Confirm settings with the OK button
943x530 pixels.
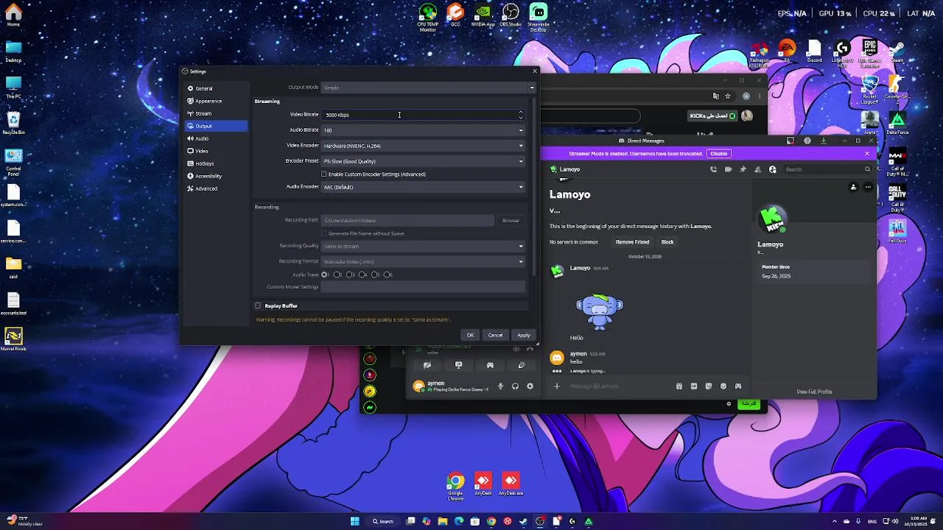(x=470, y=335)
